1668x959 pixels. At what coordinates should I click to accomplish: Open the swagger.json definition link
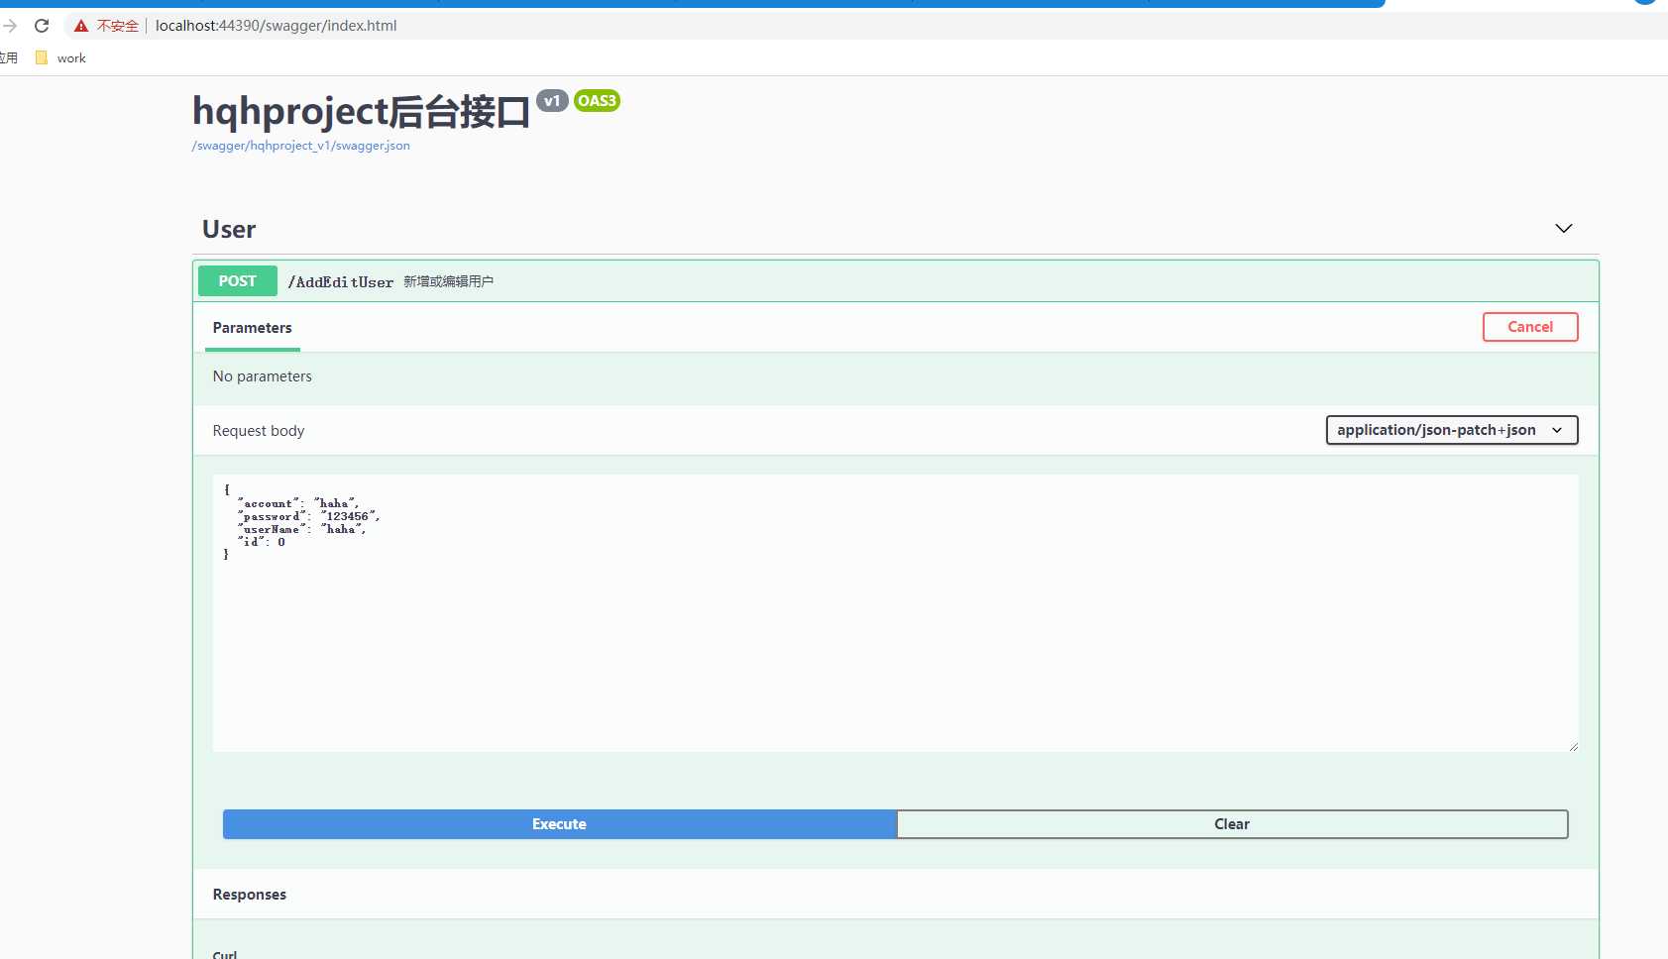click(x=300, y=146)
